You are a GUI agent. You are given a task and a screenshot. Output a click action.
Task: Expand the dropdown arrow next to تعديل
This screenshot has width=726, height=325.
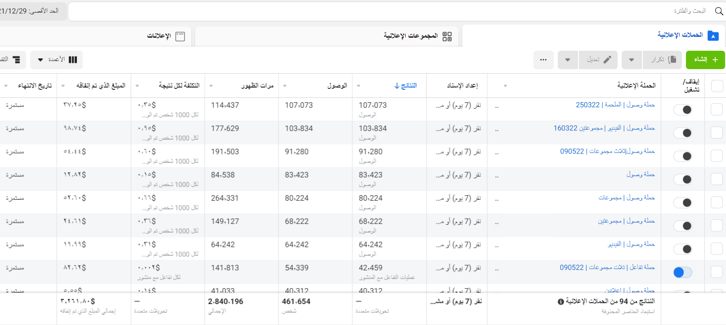tap(568, 60)
